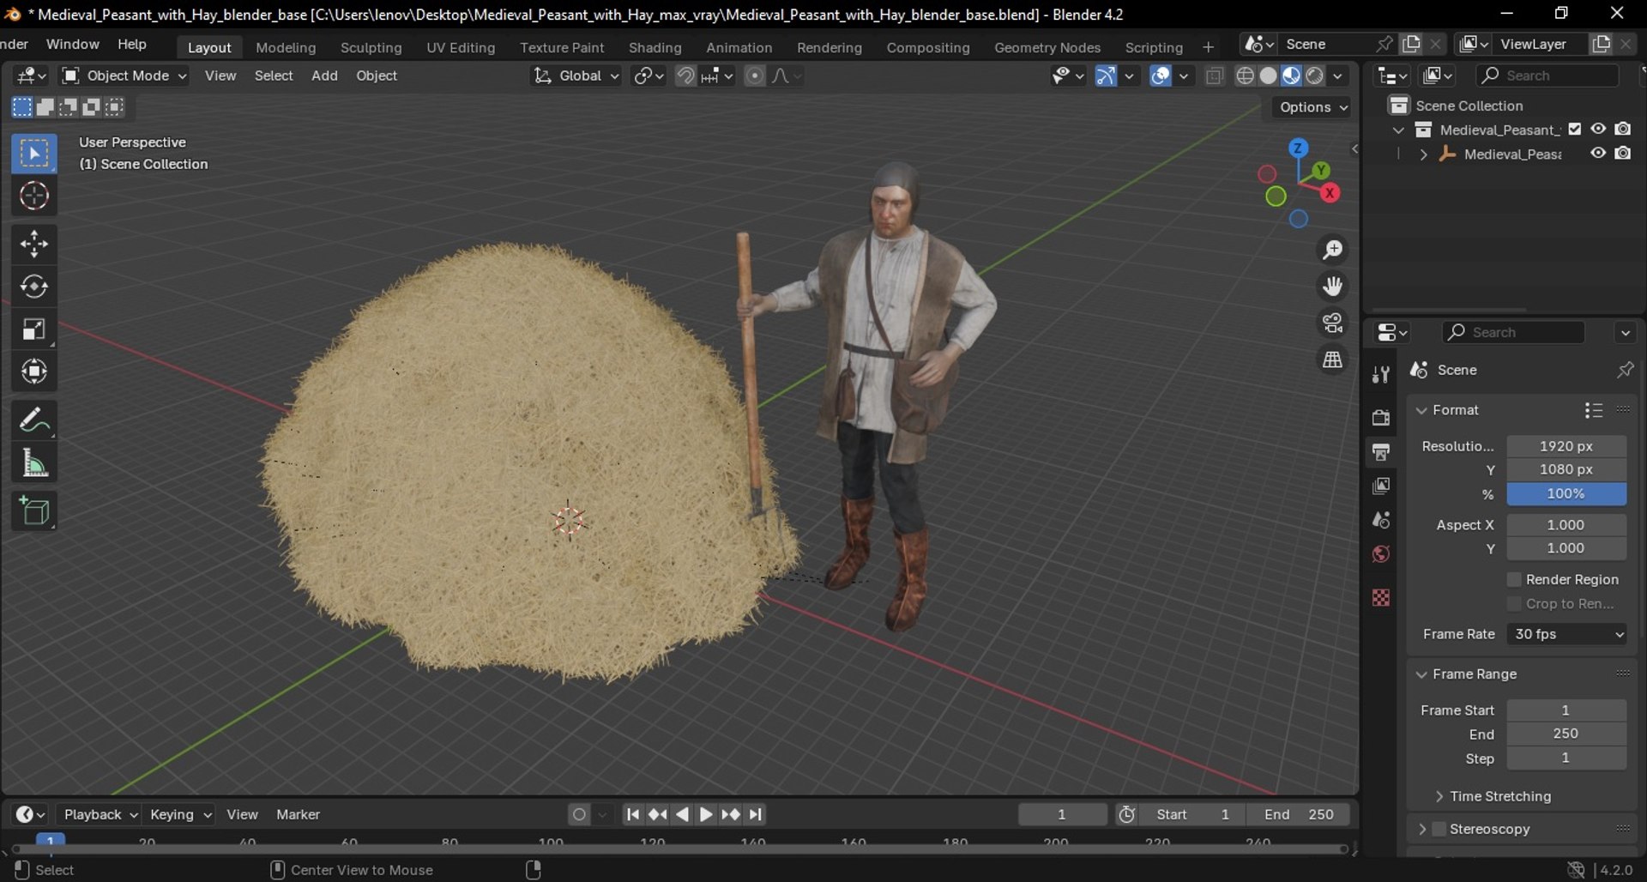Click the Play animation button
This screenshot has height=882, width=1647.
click(x=705, y=814)
